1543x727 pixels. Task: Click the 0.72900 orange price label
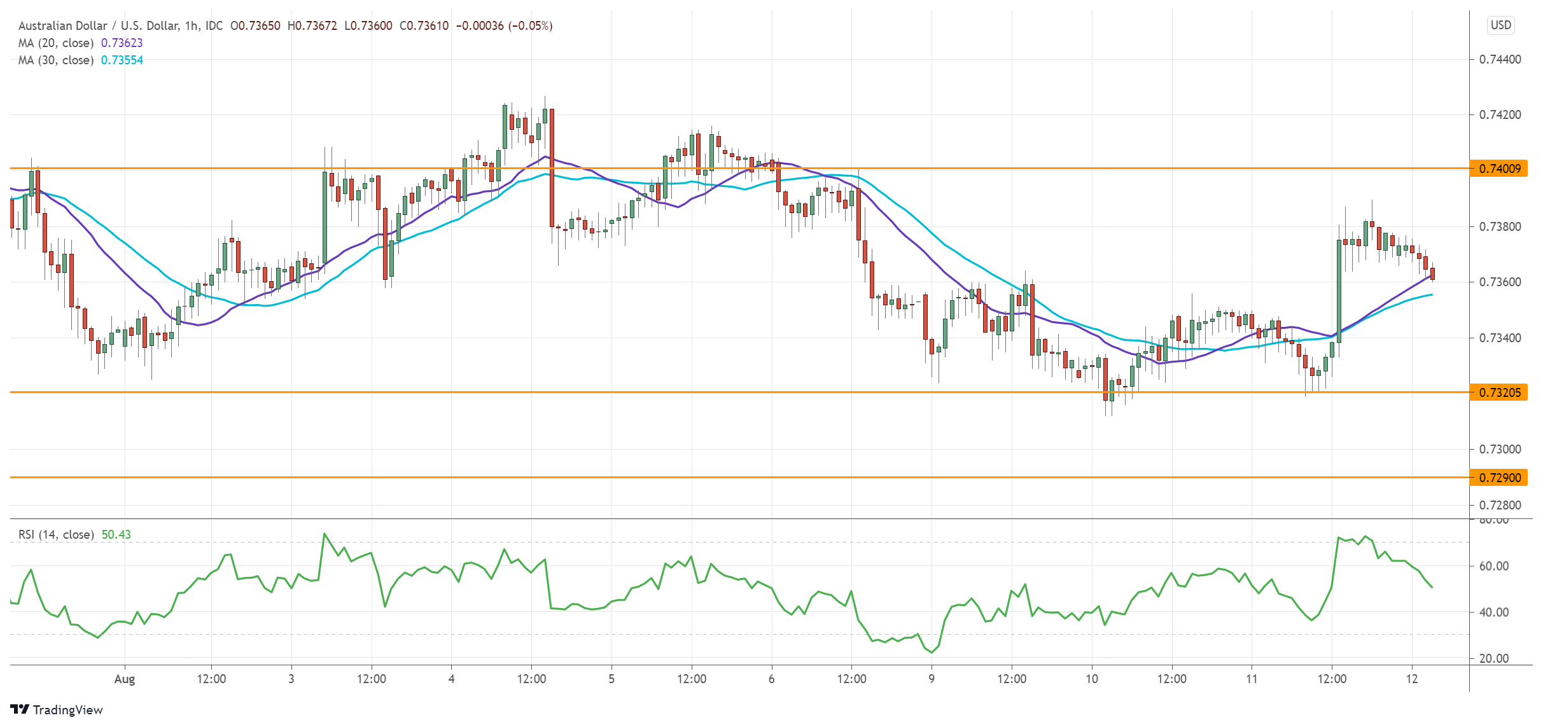coord(1498,478)
